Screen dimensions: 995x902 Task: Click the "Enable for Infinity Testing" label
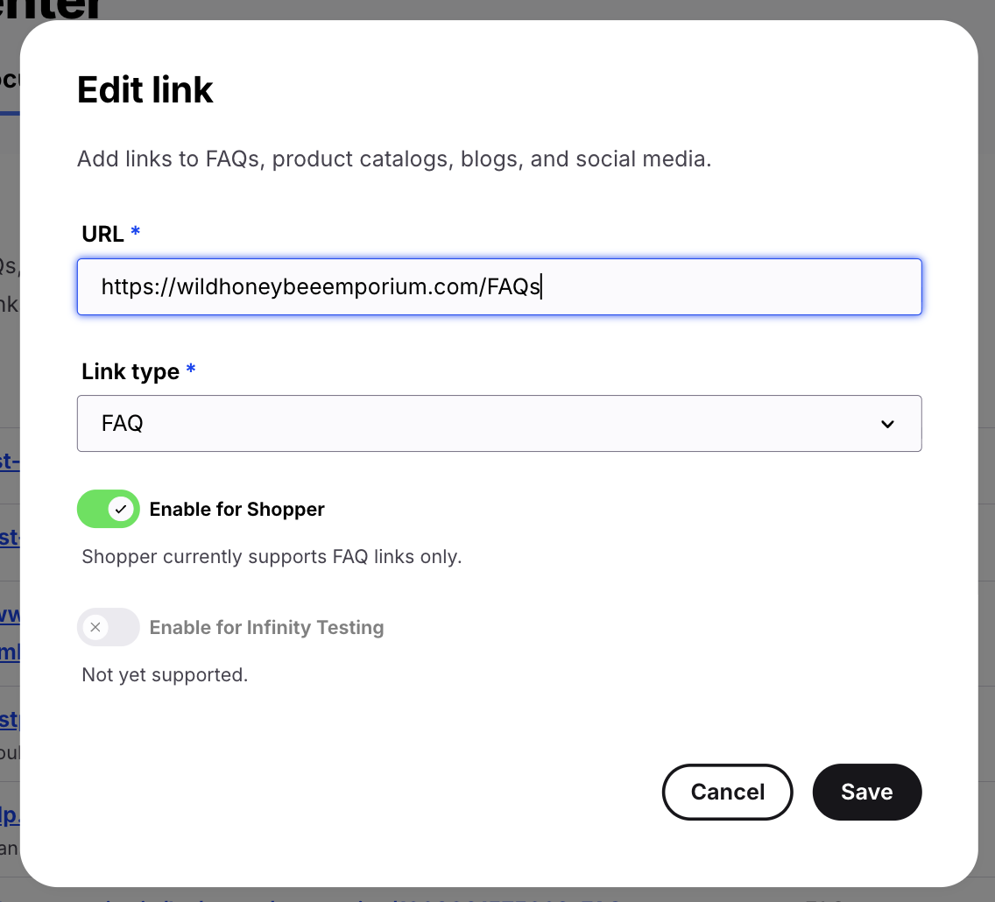pos(266,628)
